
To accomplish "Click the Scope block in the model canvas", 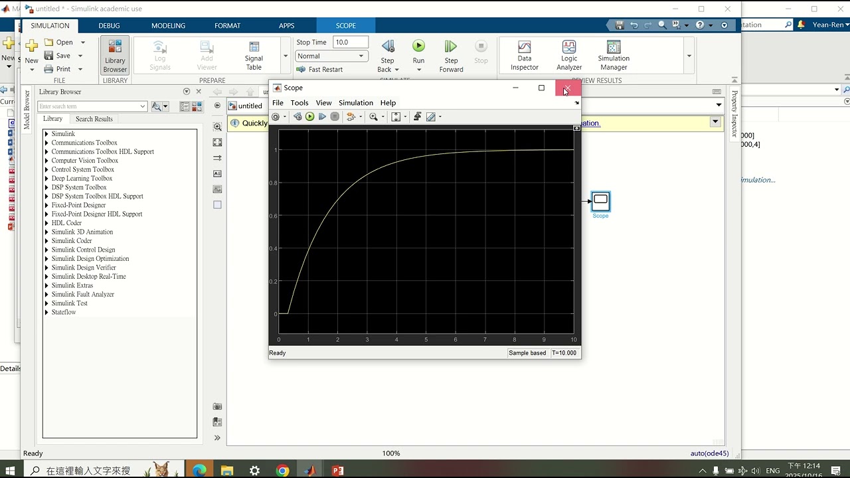I will click(x=600, y=201).
